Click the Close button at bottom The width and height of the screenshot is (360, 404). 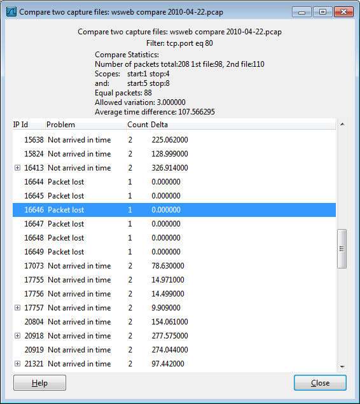pos(320,383)
